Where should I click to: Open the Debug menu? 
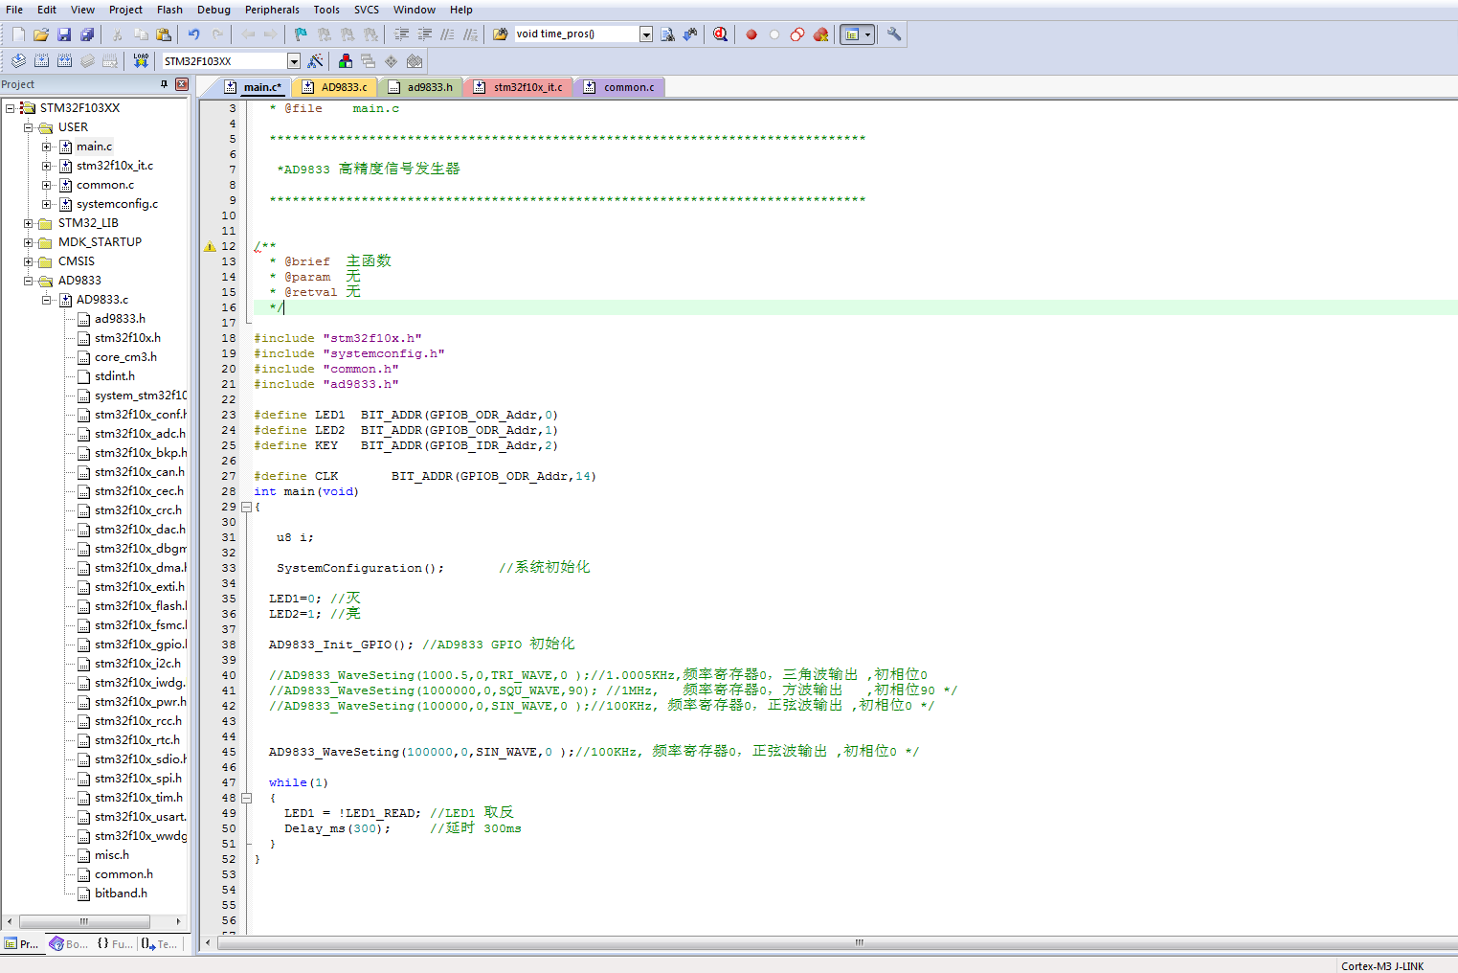(x=213, y=10)
